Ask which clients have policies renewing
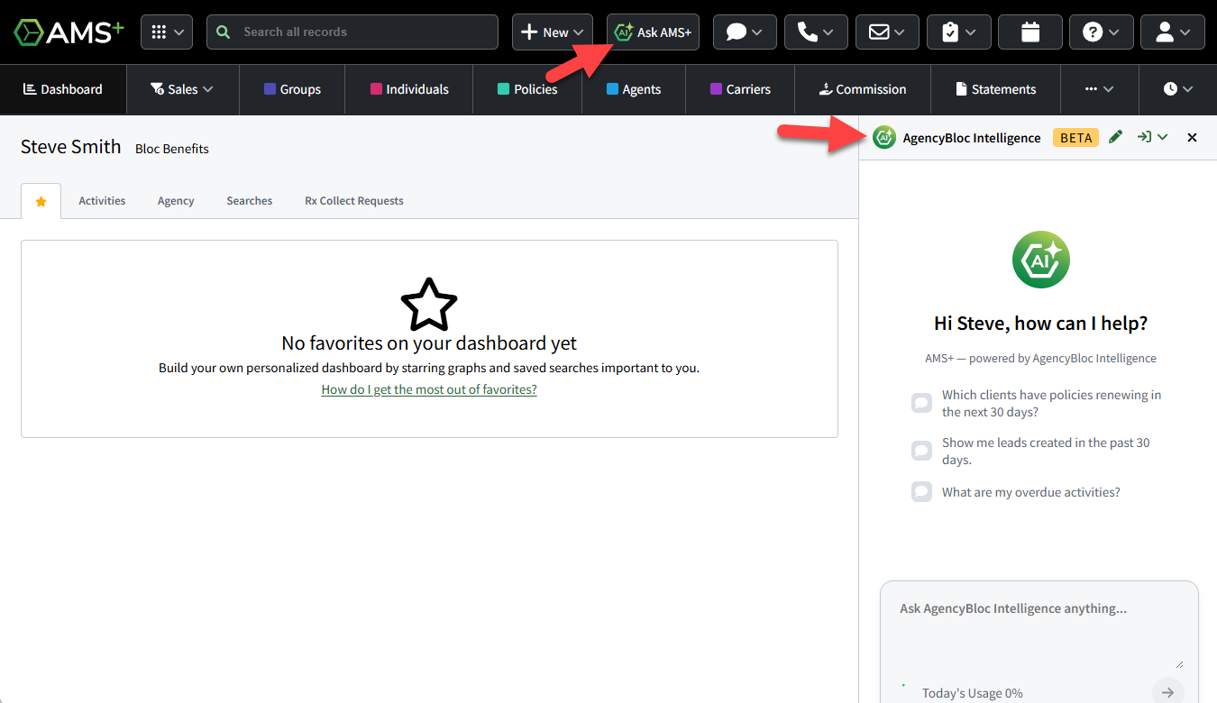 pyautogui.click(x=1039, y=403)
